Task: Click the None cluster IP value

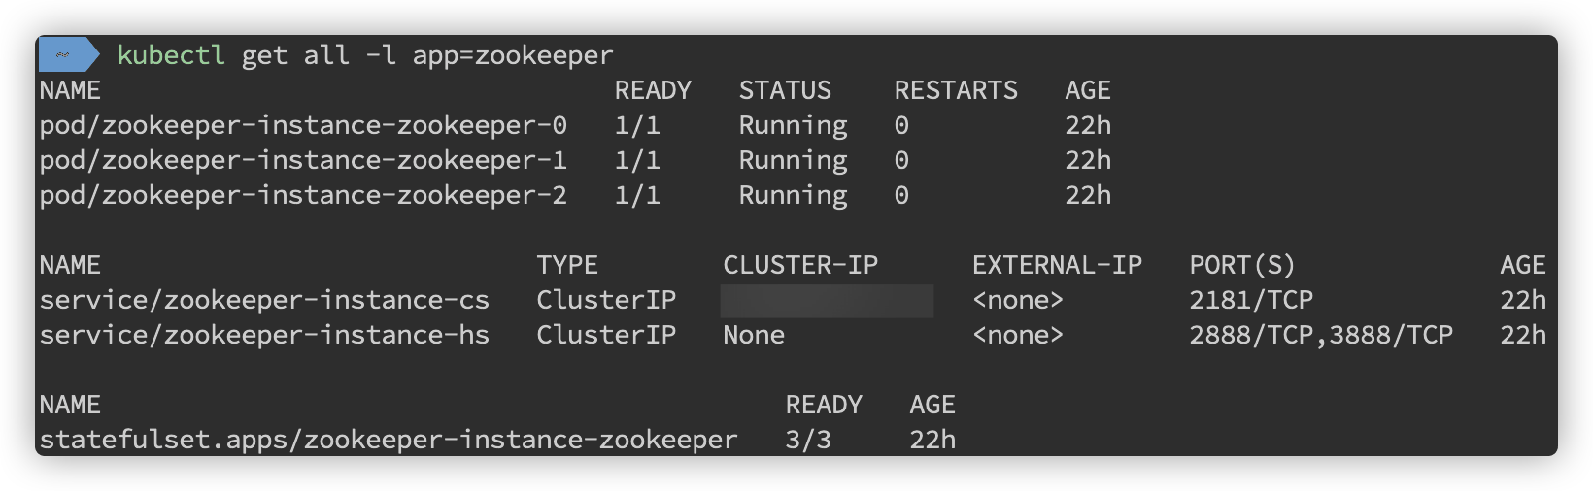Action: coord(754,335)
